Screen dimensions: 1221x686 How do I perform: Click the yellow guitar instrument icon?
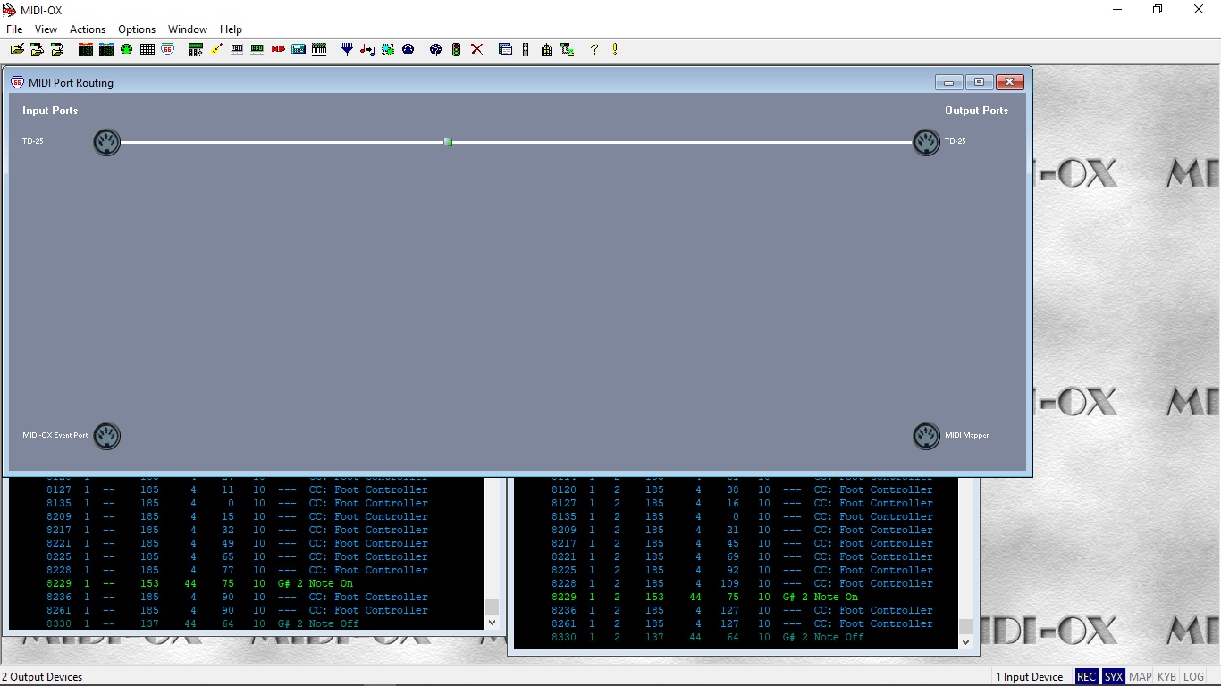pos(216,50)
